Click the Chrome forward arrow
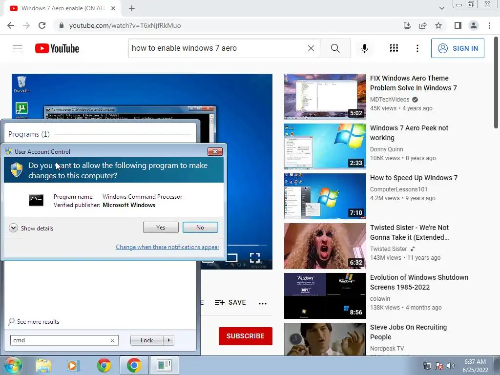 [x=26, y=25]
